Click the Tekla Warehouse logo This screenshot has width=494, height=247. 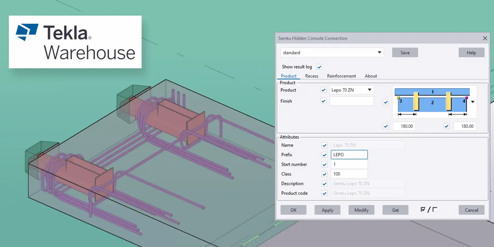click(75, 42)
